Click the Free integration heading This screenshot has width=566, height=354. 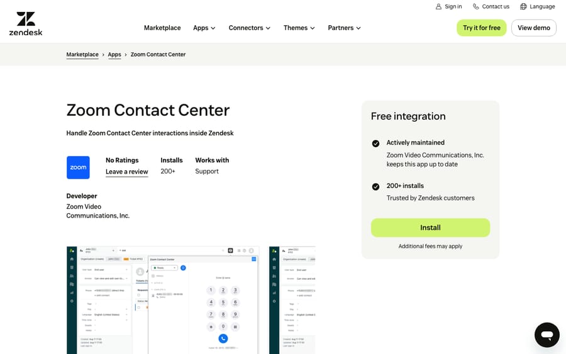click(x=408, y=116)
